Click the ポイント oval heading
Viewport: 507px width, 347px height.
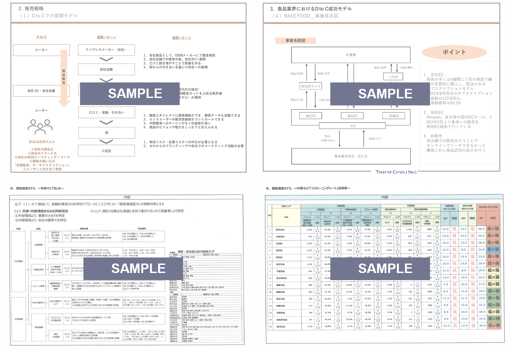[x=454, y=52]
